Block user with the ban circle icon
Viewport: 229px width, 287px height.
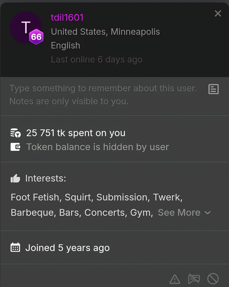click(x=213, y=279)
